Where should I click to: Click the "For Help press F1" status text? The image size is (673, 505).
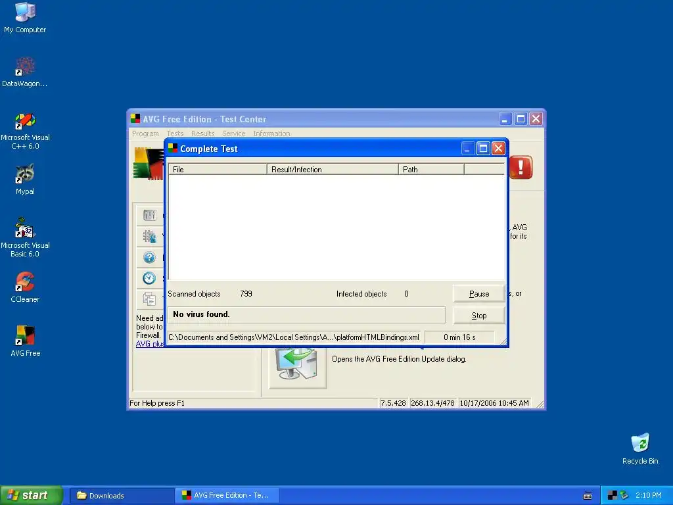(x=157, y=403)
